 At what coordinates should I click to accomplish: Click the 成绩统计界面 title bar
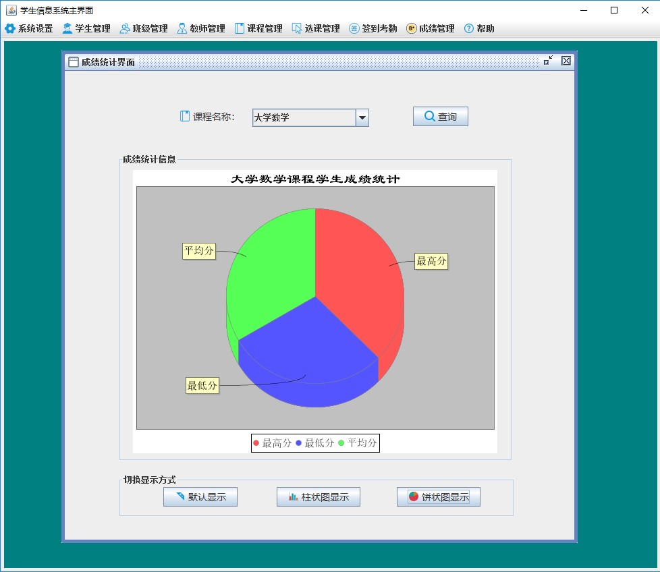[x=319, y=62]
